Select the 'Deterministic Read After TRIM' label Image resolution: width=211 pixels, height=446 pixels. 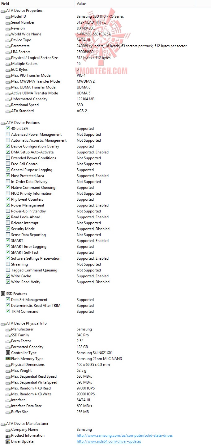[x=36, y=306]
